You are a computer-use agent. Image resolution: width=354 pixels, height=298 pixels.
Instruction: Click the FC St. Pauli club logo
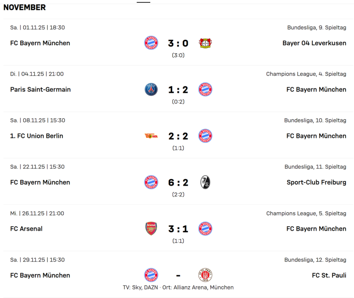205,275
